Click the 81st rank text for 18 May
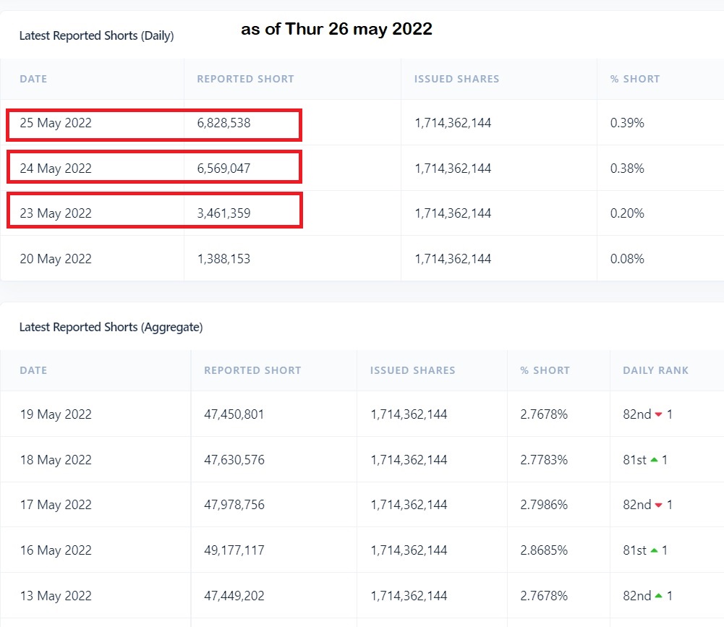 (x=634, y=460)
